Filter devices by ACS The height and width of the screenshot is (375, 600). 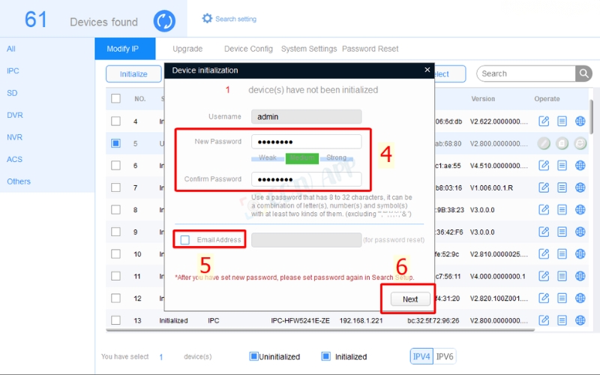14,159
